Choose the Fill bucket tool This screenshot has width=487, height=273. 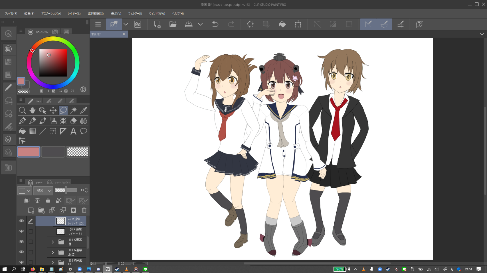pyautogui.click(x=22, y=131)
